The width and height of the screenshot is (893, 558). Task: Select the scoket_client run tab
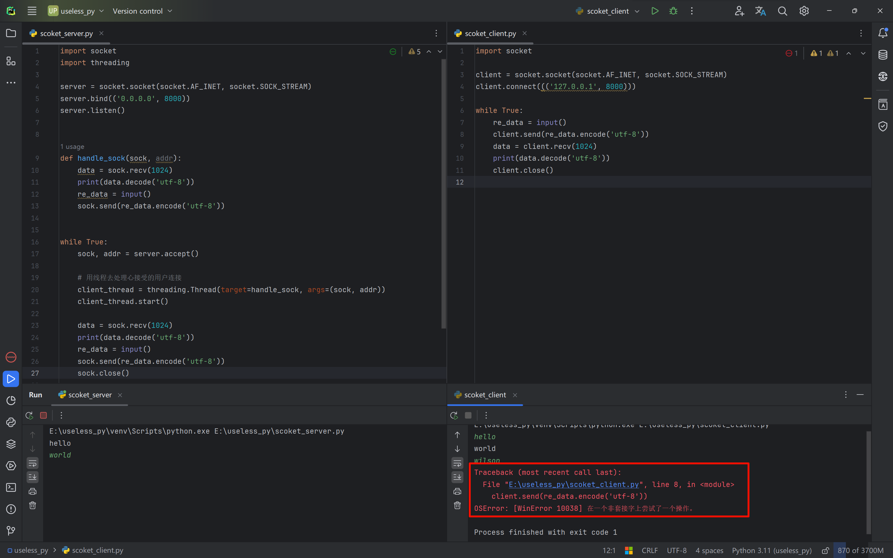click(485, 395)
